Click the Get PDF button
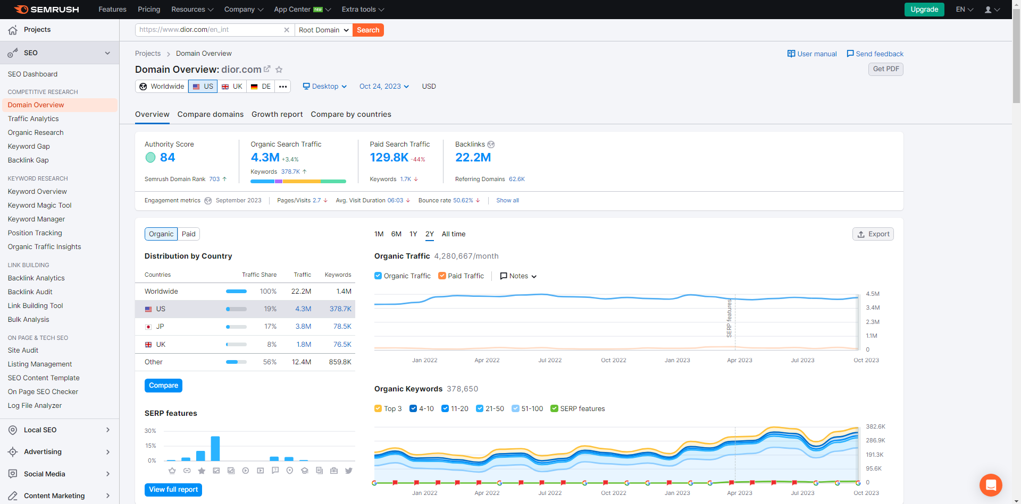The height and width of the screenshot is (504, 1021). click(x=886, y=69)
